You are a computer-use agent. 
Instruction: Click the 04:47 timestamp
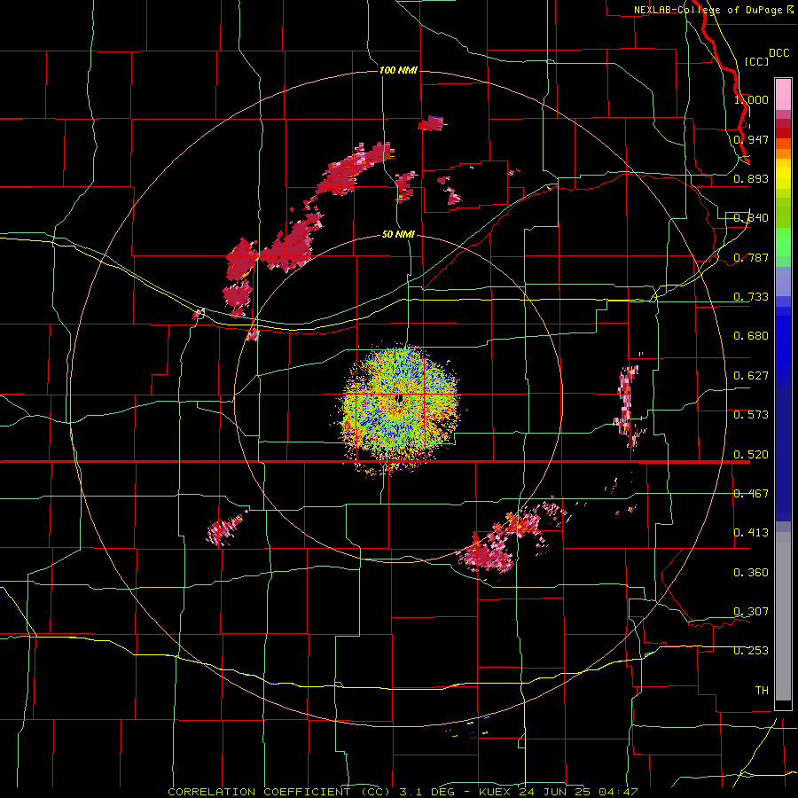616,792
